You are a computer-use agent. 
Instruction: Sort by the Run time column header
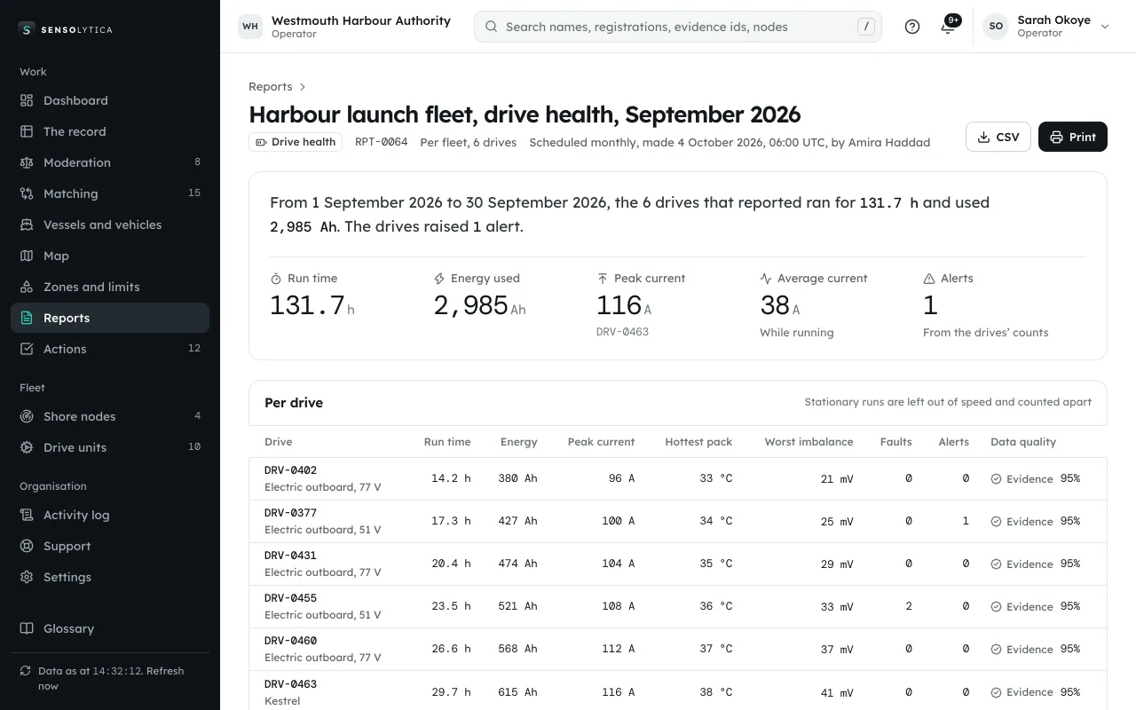pos(447,441)
